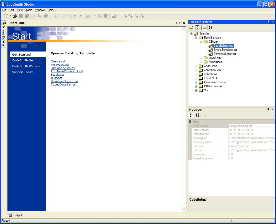The width and height of the screenshot is (276, 224).
Task: Collapse the BasicSamples folder node
Action: pyautogui.click(x=196, y=38)
